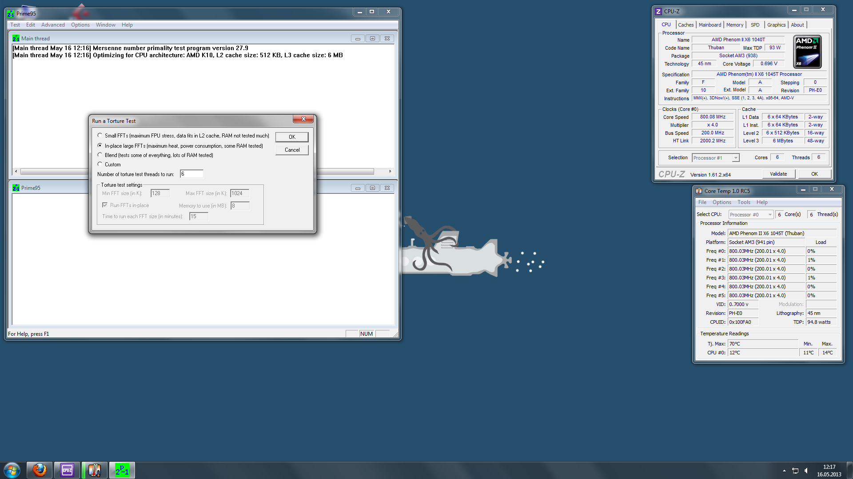Click the number of torture threads field
This screenshot has width=853, height=479.
tap(191, 174)
